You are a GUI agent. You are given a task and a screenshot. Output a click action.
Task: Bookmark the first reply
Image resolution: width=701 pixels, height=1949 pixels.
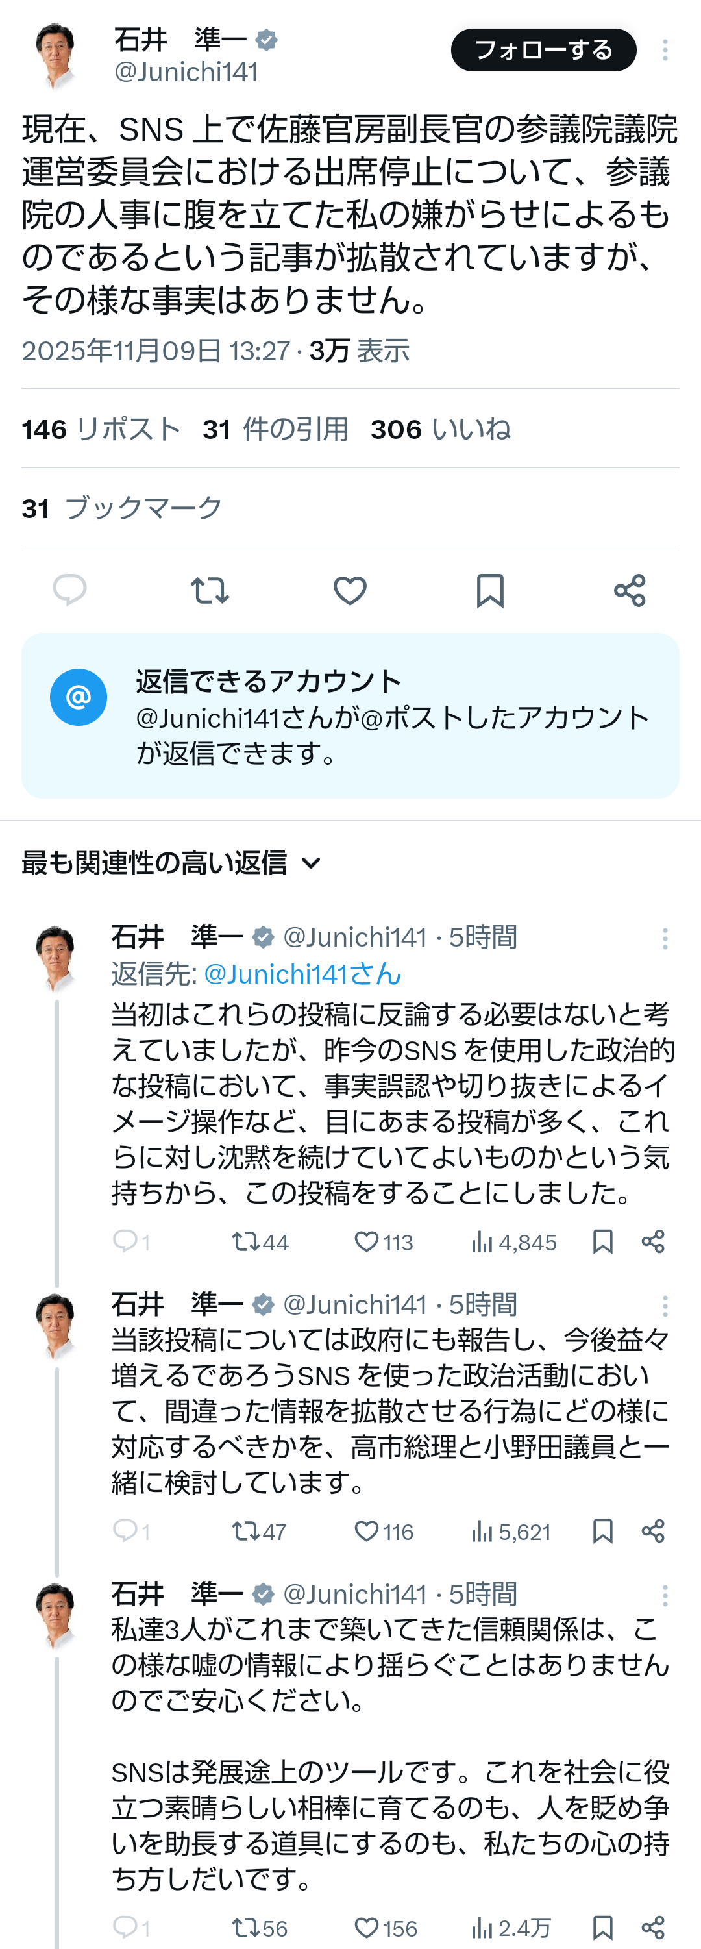coord(603,1241)
